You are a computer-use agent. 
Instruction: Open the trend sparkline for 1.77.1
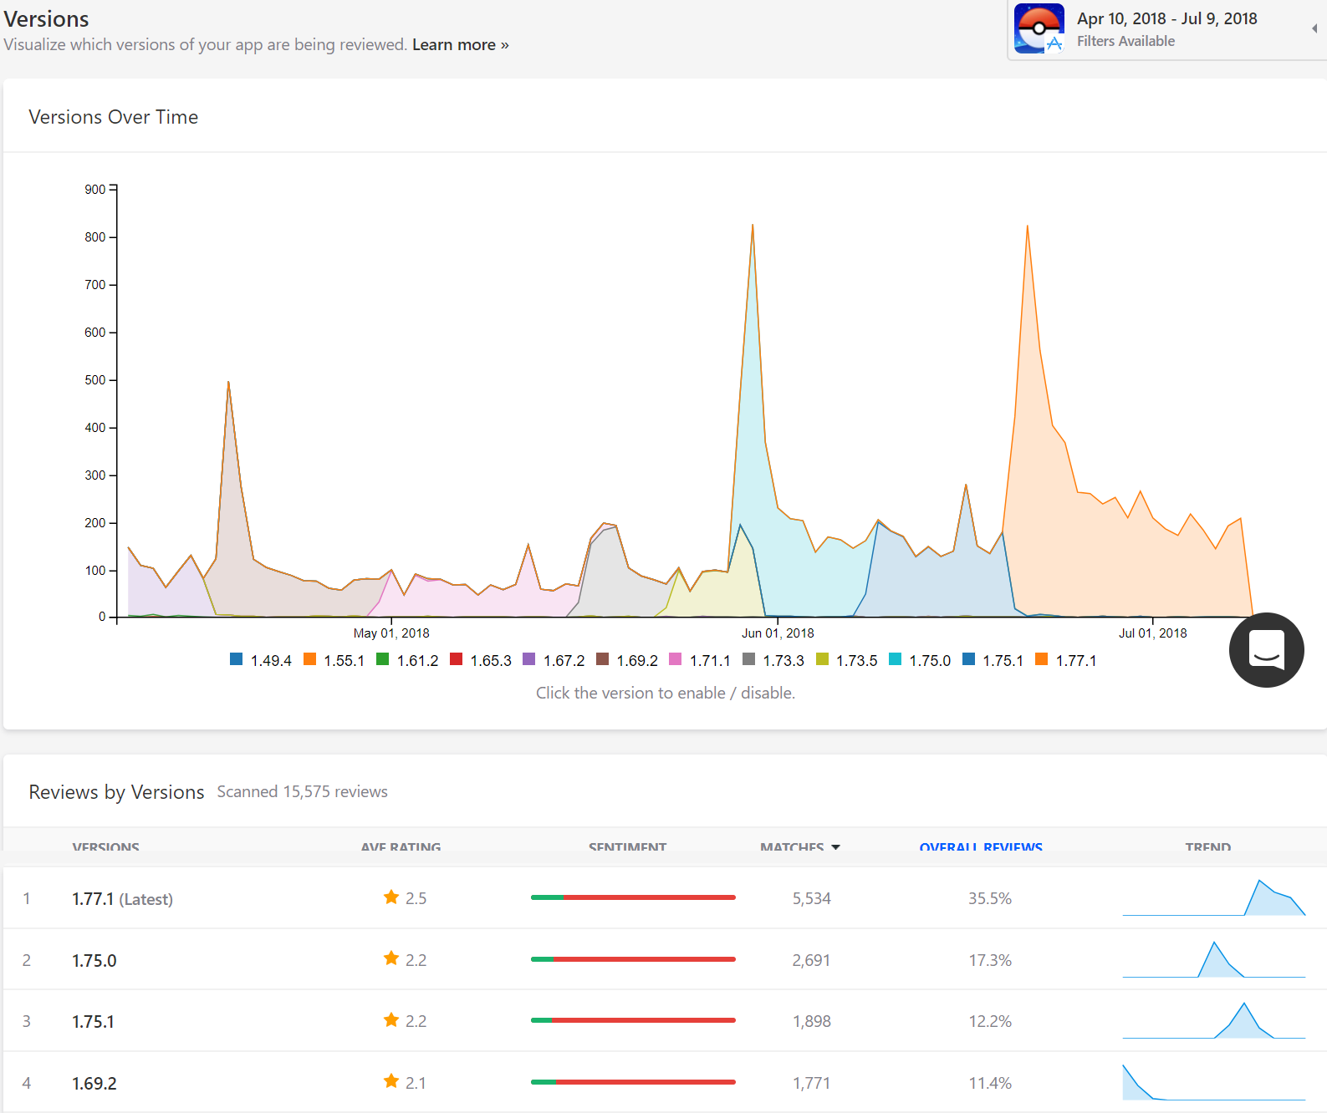[x=1213, y=898]
